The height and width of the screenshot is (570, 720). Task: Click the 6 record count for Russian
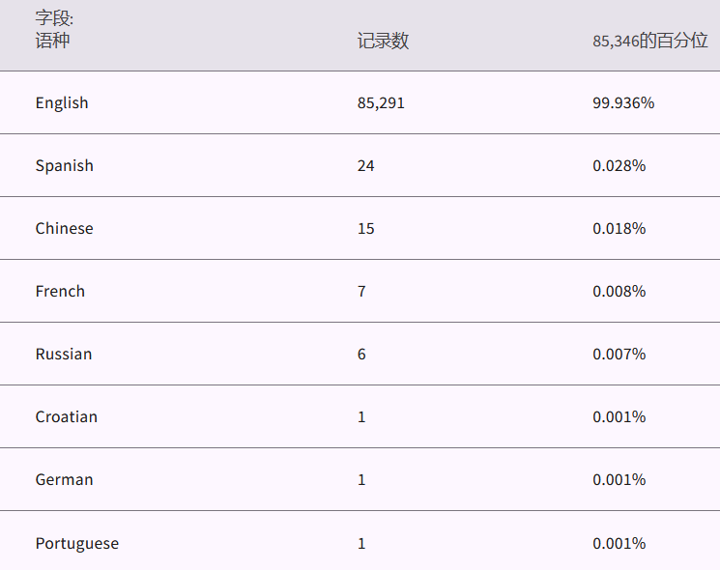(x=361, y=354)
